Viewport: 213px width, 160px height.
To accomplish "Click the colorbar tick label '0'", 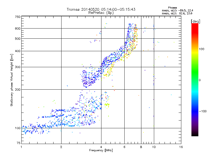I will point(200,80).
